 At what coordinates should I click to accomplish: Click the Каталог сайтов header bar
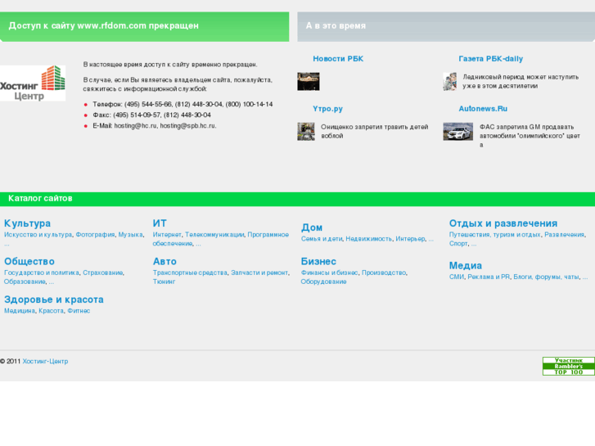pyautogui.click(x=298, y=199)
